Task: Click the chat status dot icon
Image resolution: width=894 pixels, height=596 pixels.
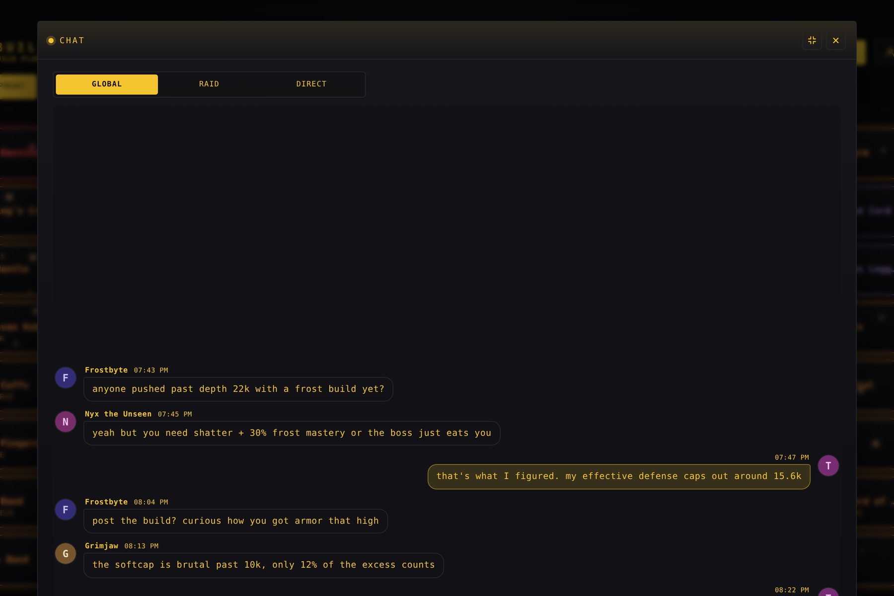Action: coord(51,41)
